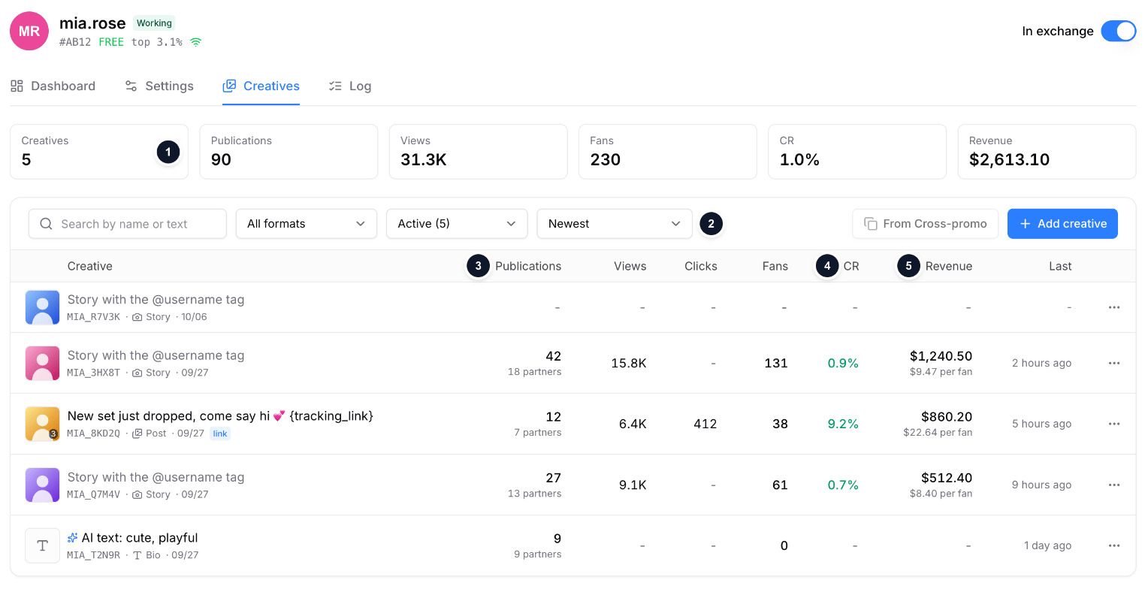Image resolution: width=1148 pixels, height=589 pixels.
Task: Click the Post format icon for MIA_8KD2Q
Action: [137, 433]
